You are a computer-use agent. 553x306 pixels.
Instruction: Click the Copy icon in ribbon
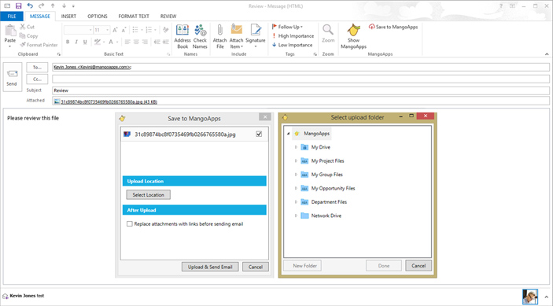[x=23, y=36]
